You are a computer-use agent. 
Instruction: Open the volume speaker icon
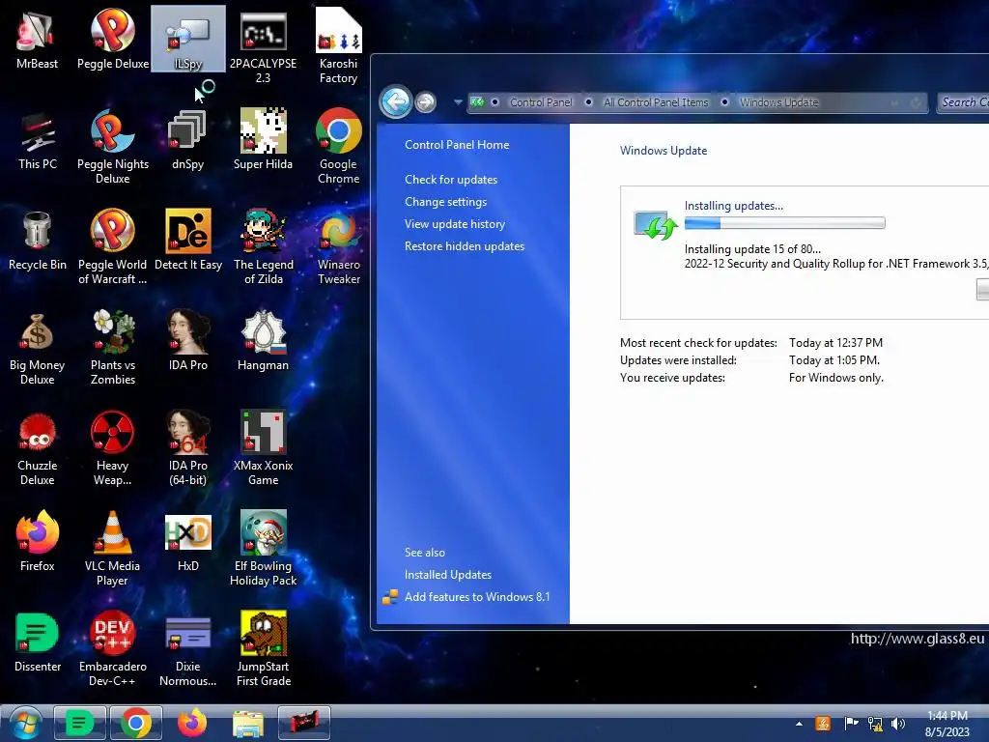(898, 724)
